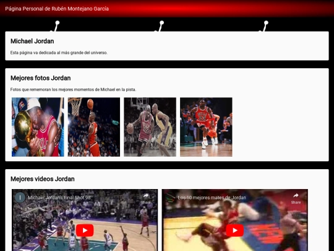Click the 'Mejores videos Jordan' heading

(x=43, y=179)
